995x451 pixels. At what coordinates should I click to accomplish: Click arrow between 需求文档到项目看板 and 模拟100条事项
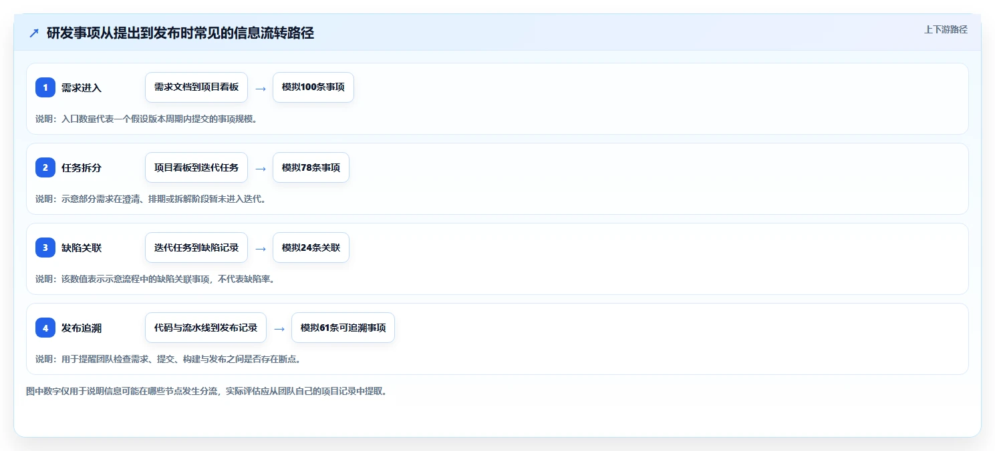pyautogui.click(x=261, y=88)
